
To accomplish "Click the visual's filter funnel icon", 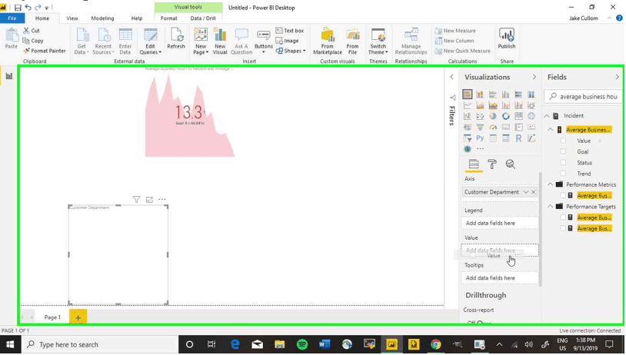I will pos(136,200).
